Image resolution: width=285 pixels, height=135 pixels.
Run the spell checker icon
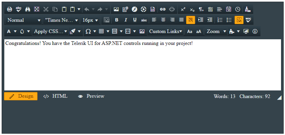(19, 9)
